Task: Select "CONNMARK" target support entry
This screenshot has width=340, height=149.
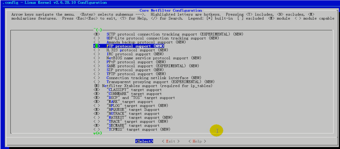Action: click(x=134, y=94)
